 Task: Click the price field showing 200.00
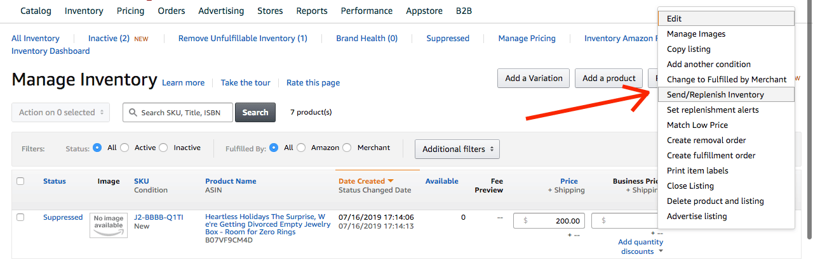549,221
